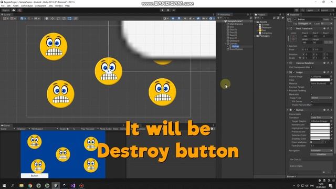Open the Navigation dropdown
The width and height of the screenshot is (336, 189).
[x=321, y=151]
